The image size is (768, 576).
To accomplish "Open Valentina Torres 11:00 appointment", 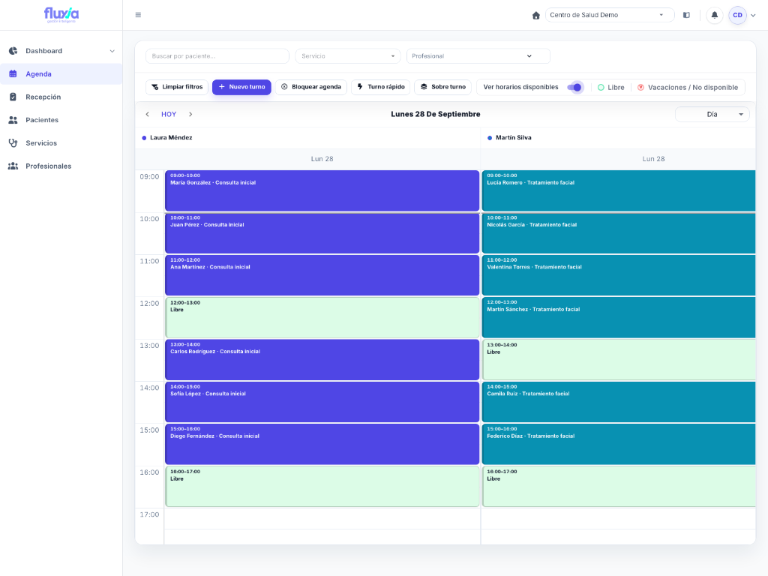I will click(x=619, y=275).
